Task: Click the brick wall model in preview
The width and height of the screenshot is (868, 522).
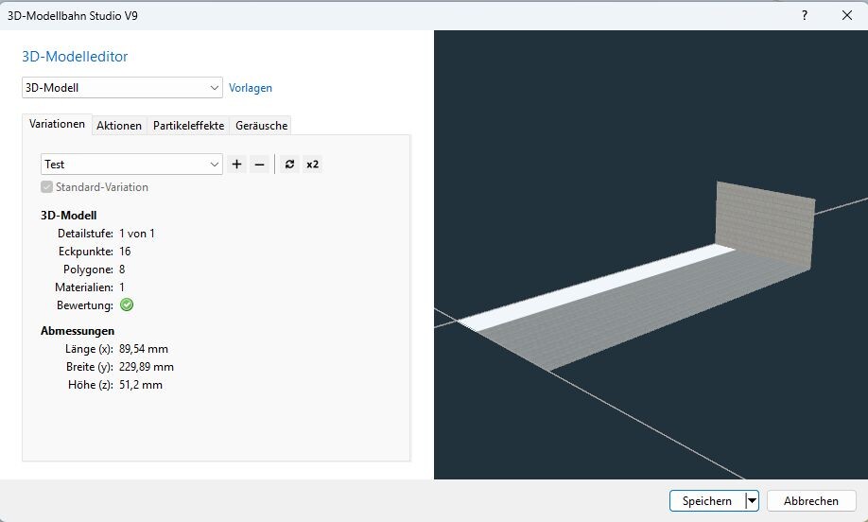Action: (765, 224)
